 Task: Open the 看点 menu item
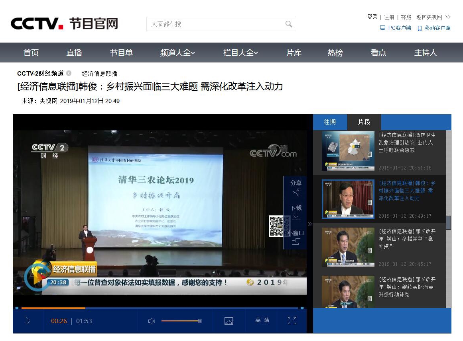pos(378,53)
